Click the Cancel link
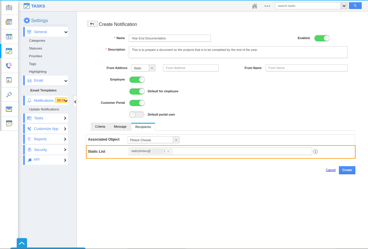368x249 pixels. point(331,170)
